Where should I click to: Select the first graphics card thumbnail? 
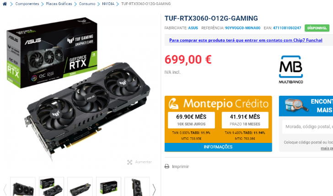click(x=23, y=187)
